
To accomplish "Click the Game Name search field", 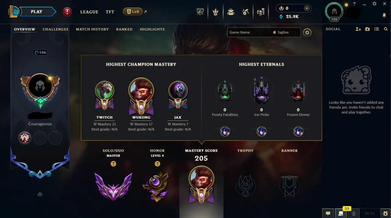I will (248, 32).
